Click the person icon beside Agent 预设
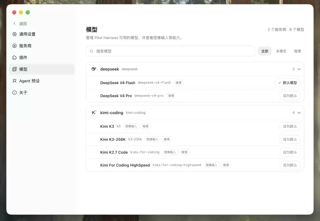The height and width of the screenshot is (221, 320). [15, 81]
